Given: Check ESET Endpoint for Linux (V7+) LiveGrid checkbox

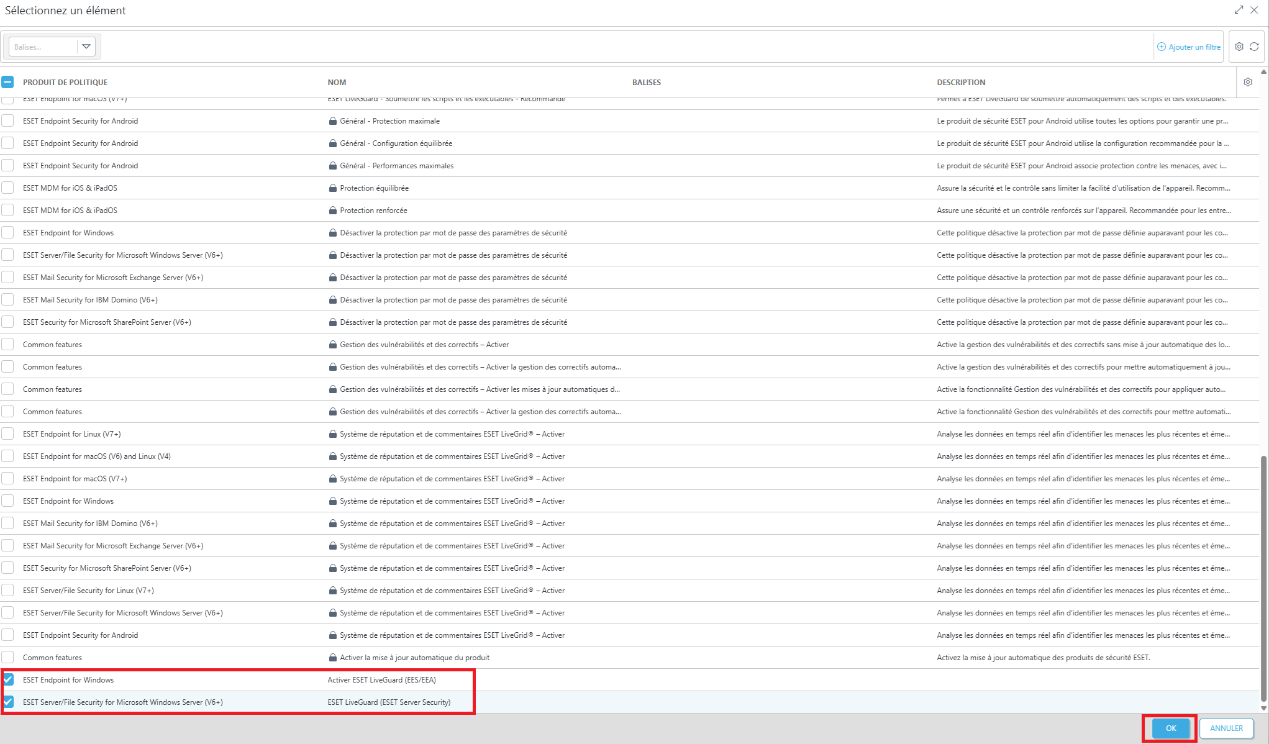Looking at the screenshot, I should tap(7, 433).
